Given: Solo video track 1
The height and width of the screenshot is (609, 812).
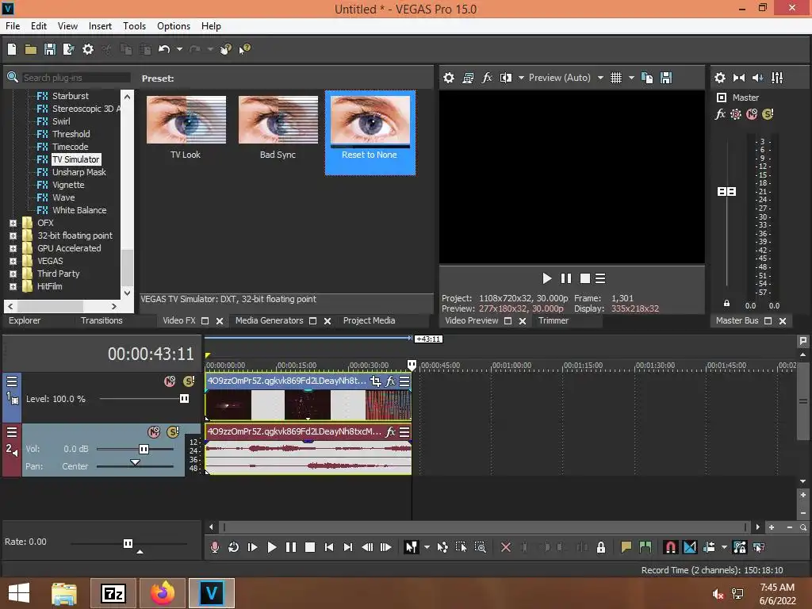Looking at the screenshot, I should [x=189, y=381].
